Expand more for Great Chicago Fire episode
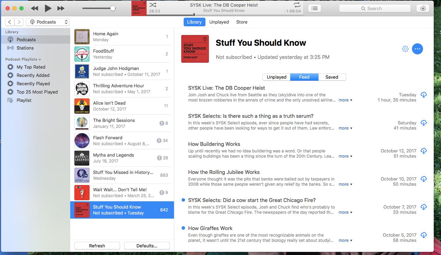441x255 pixels. pyautogui.click(x=346, y=212)
